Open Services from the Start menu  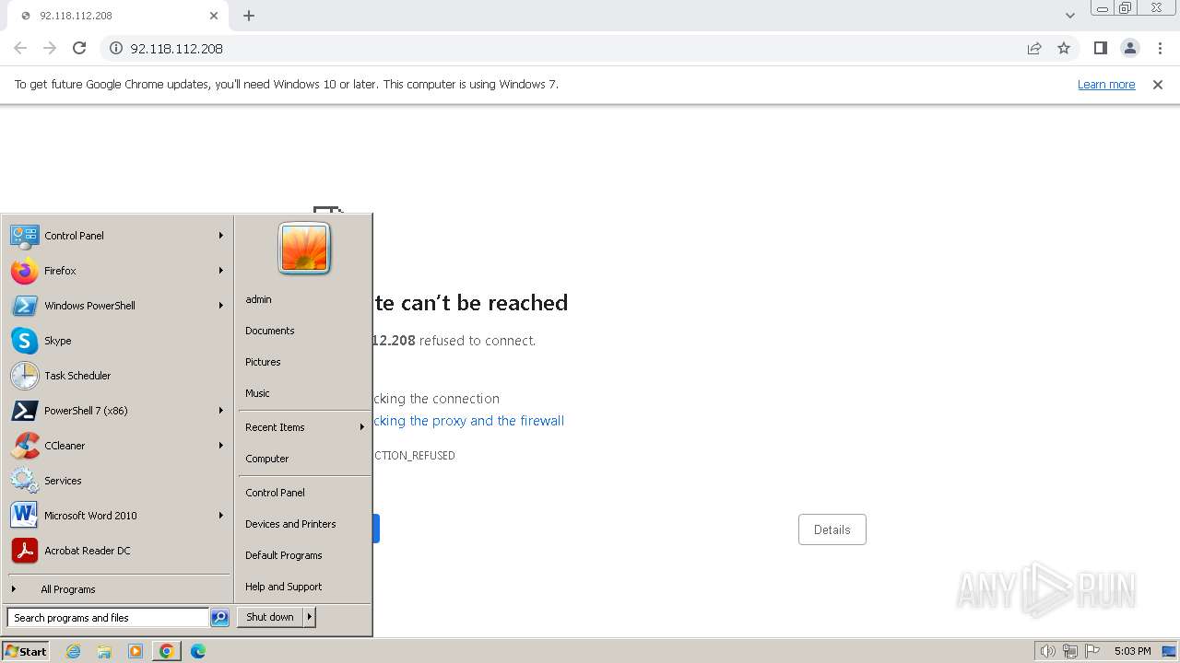pos(118,481)
